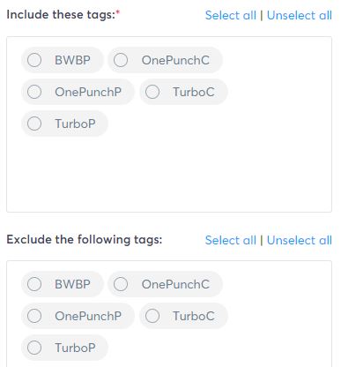Click Select all for Exclude tags
Viewport: 341px width, 367px height.
[231, 240]
